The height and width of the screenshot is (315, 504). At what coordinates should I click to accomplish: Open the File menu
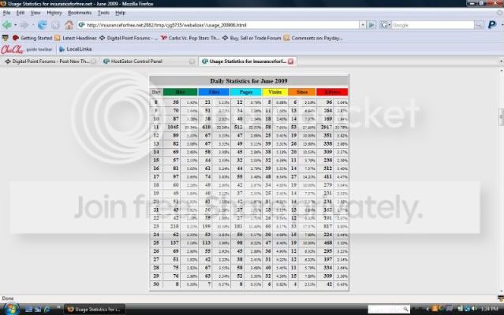[6, 13]
